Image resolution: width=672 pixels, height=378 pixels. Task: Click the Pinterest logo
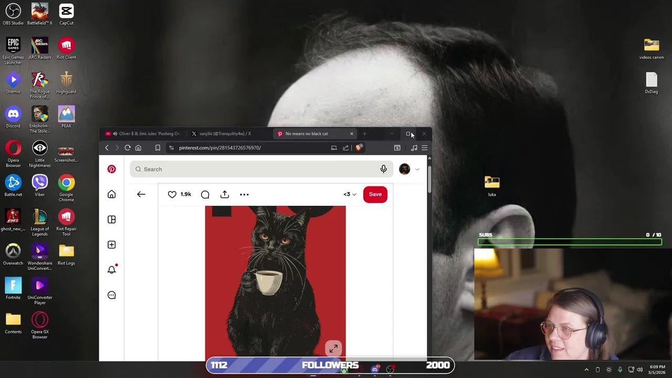(x=111, y=169)
